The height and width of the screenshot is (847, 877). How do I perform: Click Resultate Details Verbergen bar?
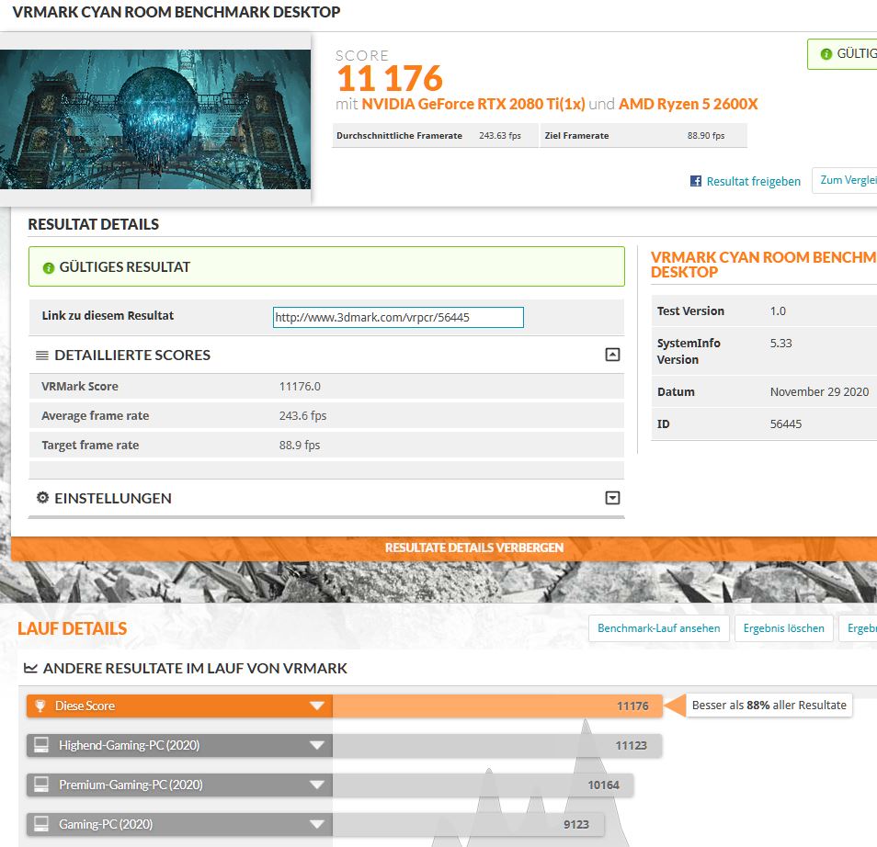[x=444, y=548]
